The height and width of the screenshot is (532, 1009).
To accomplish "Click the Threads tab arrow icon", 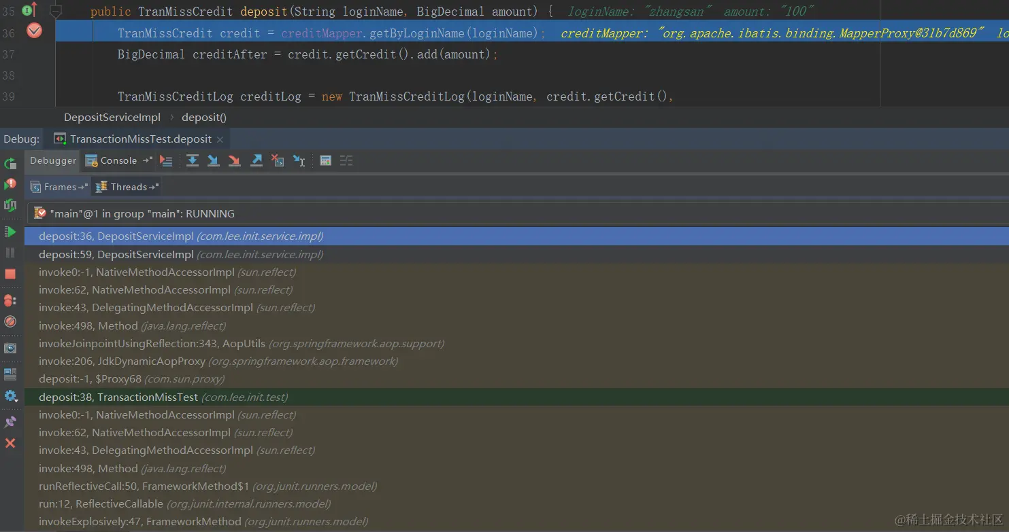I will tap(153, 187).
